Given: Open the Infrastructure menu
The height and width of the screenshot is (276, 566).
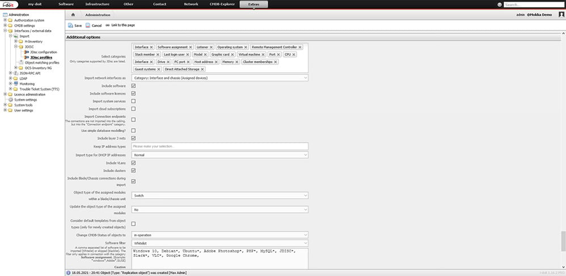Looking at the screenshot, I should 98,5.
